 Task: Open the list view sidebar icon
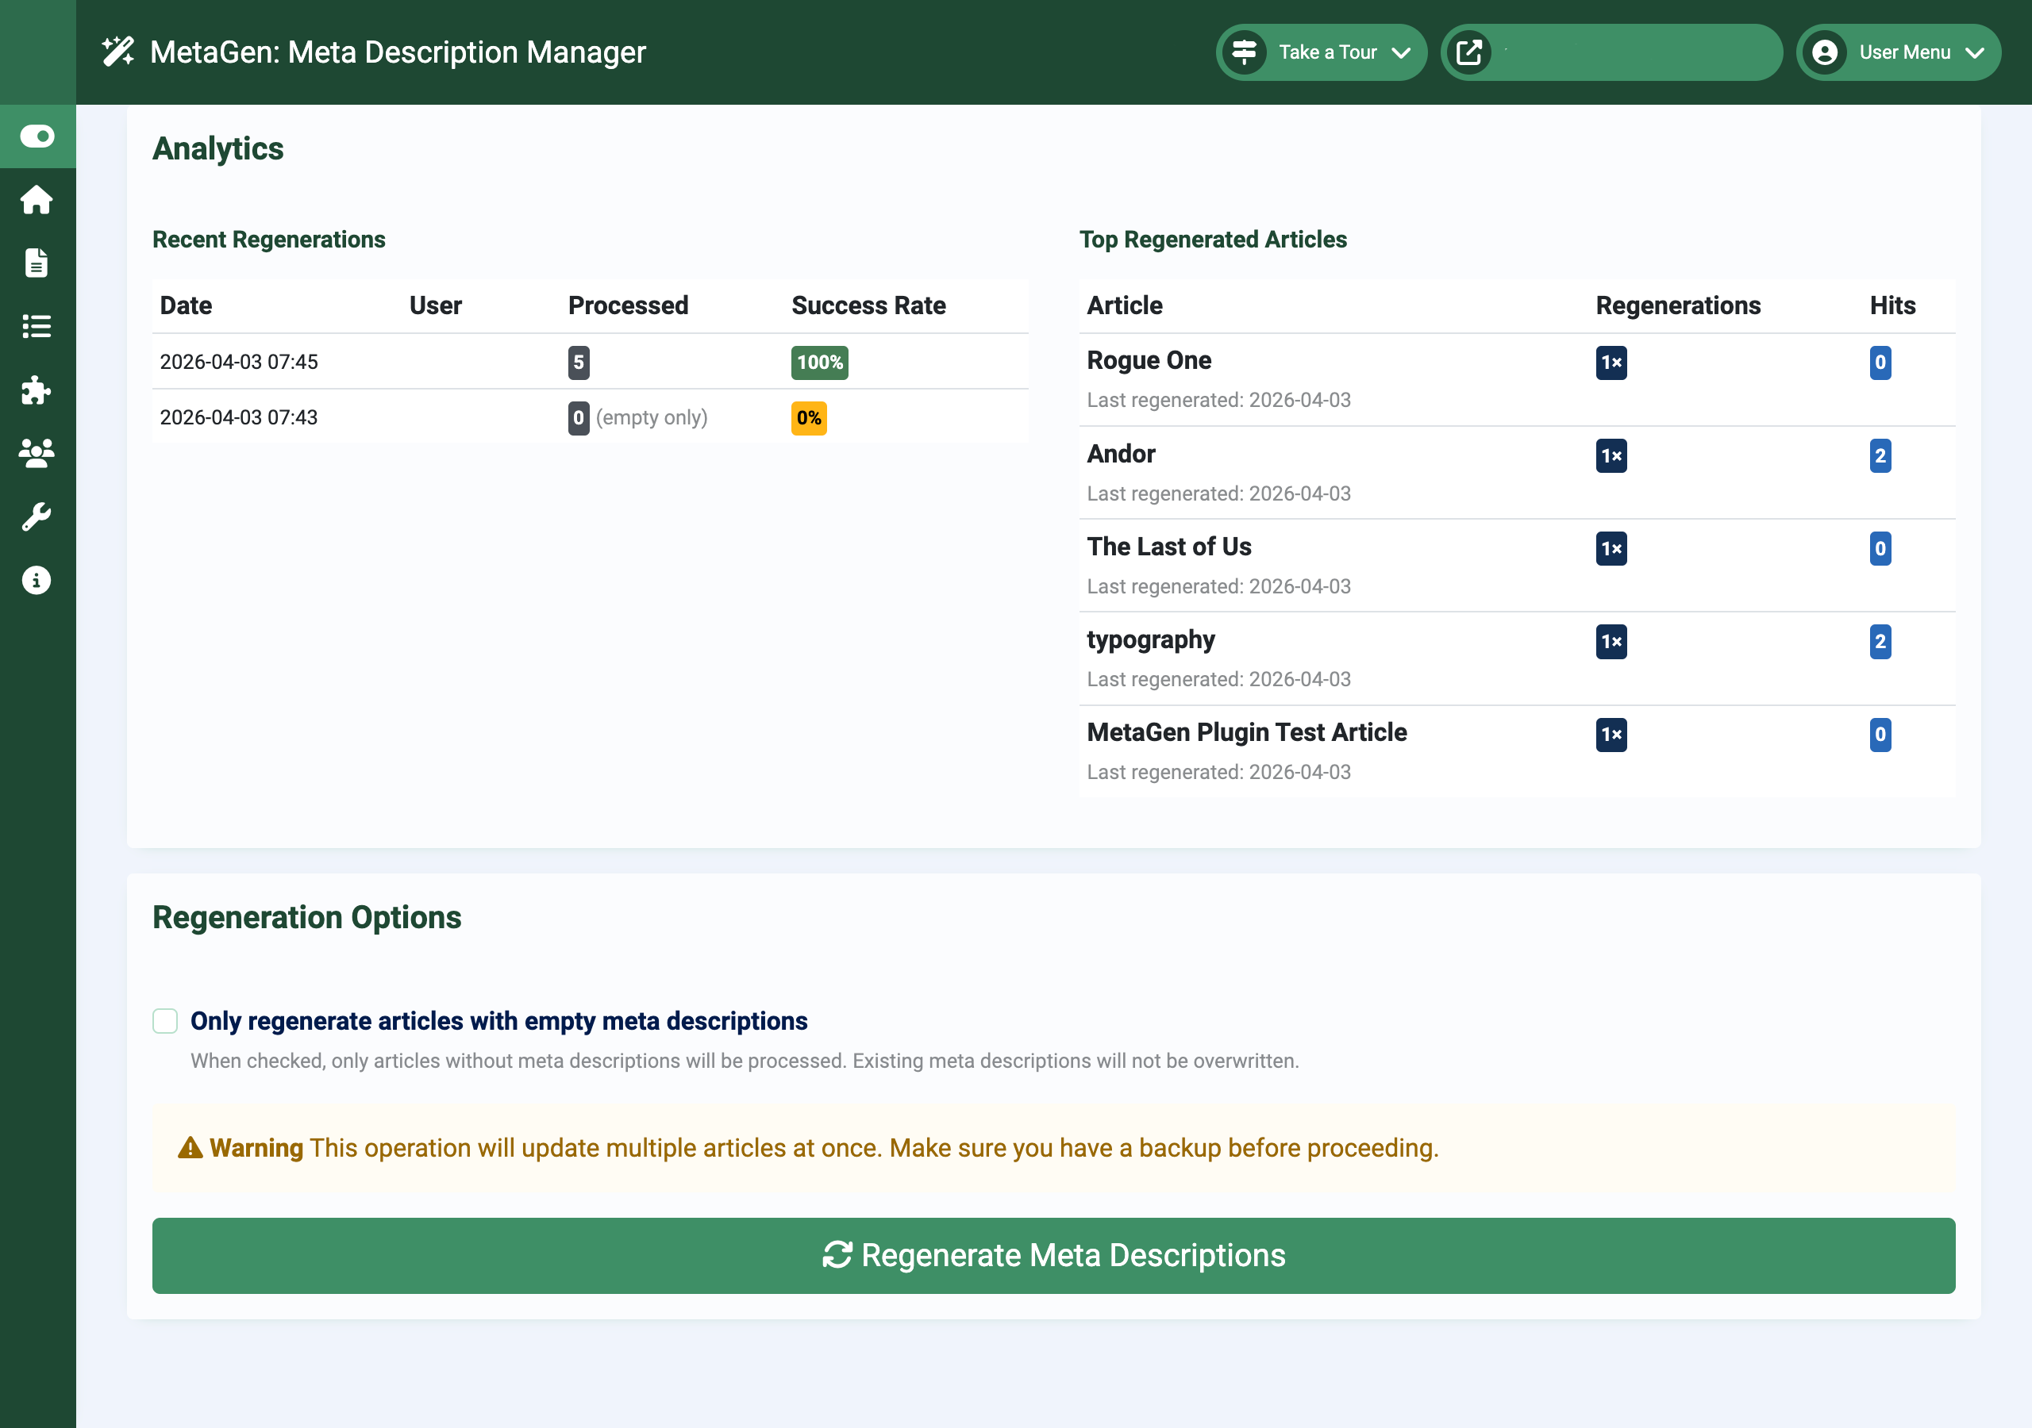(37, 327)
